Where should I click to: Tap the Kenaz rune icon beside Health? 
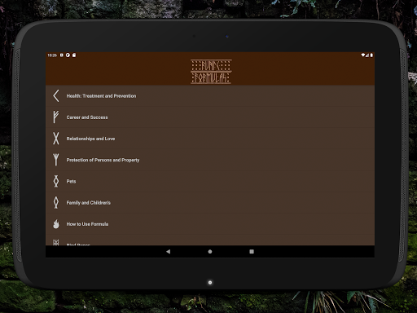(x=56, y=96)
